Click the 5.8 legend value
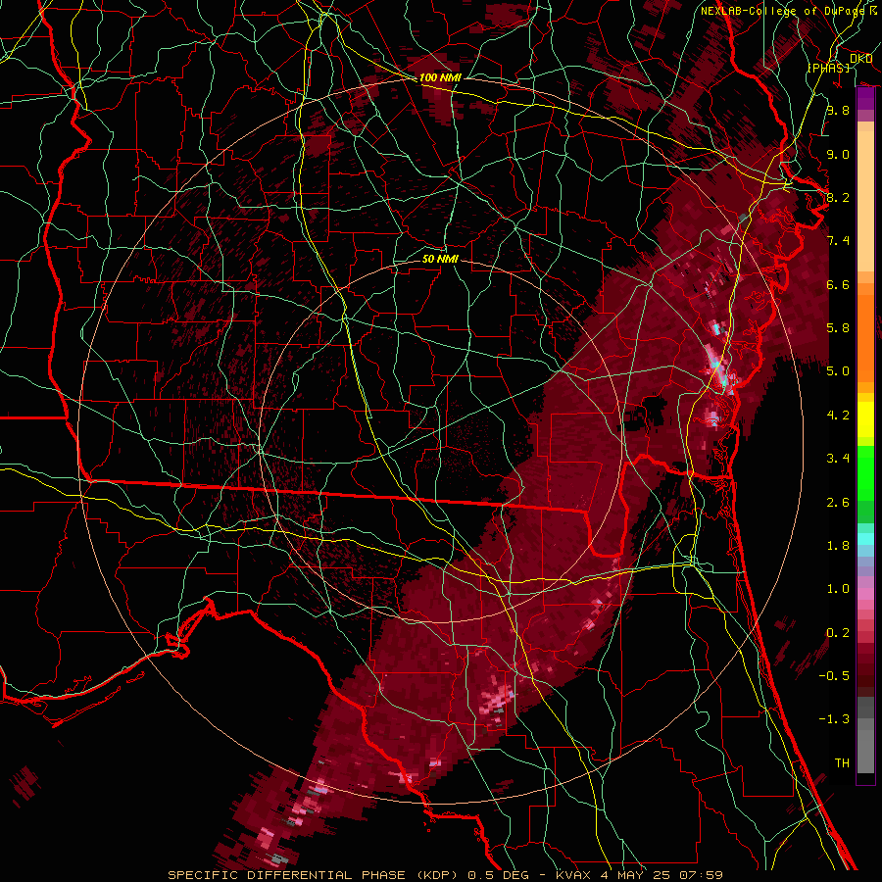The image size is (882, 882). 838,328
